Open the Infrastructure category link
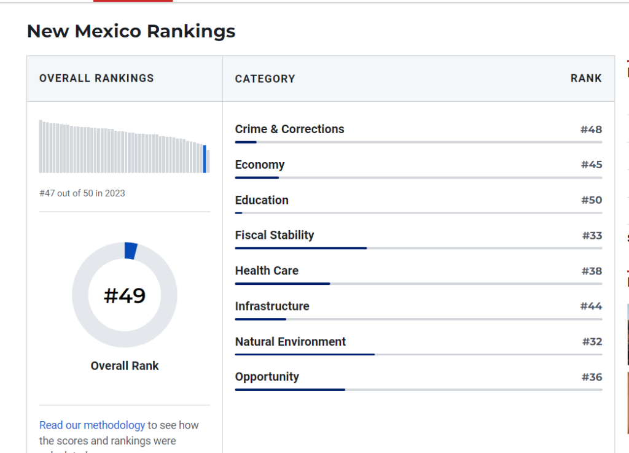This screenshot has width=629, height=453. [x=272, y=306]
